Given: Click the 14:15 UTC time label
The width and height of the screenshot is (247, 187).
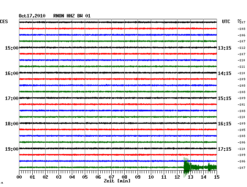Looking at the screenshot, I should pyautogui.click(x=225, y=73).
